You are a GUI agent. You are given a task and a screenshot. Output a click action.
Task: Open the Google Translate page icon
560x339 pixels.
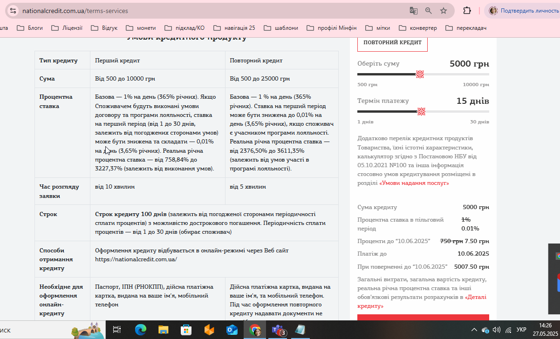[413, 11]
